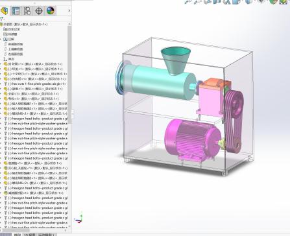Select the Front Plane item in the tree
This screenshot has height=236, width=290.
click(14, 44)
